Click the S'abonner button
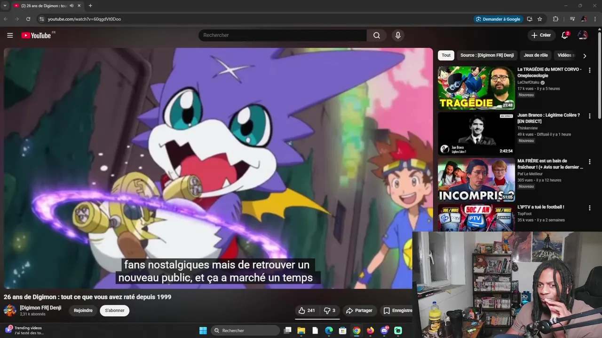The image size is (602, 338). coord(115,310)
